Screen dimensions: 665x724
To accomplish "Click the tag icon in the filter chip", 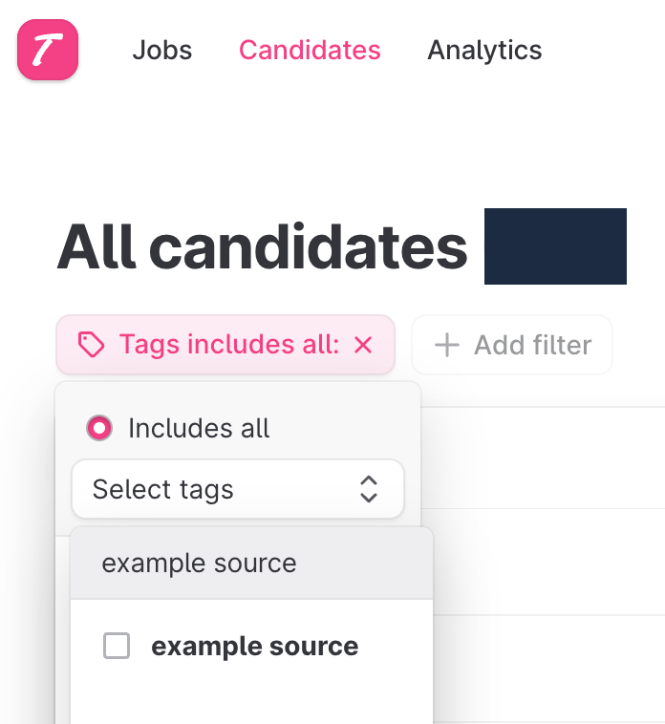I will click(91, 345).
